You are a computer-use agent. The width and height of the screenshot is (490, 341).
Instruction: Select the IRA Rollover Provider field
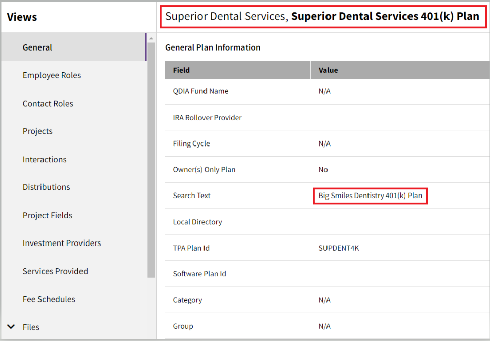click(x=207, y=118)
